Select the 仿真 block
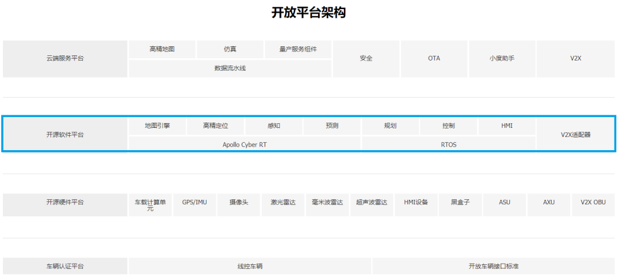 point(230,49)
